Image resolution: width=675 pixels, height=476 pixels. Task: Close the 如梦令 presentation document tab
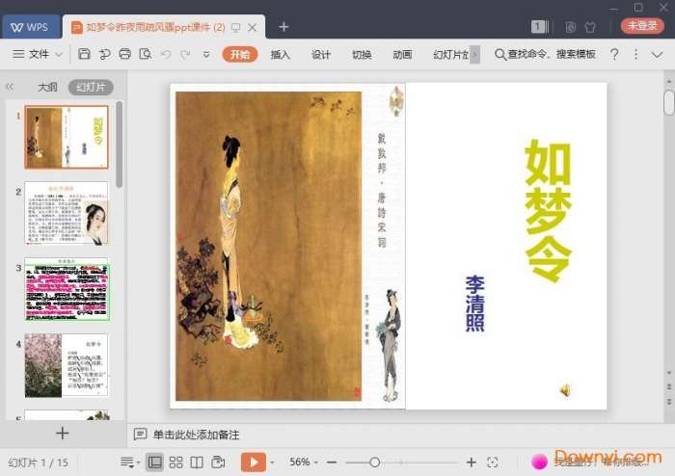tap(253, 28)
